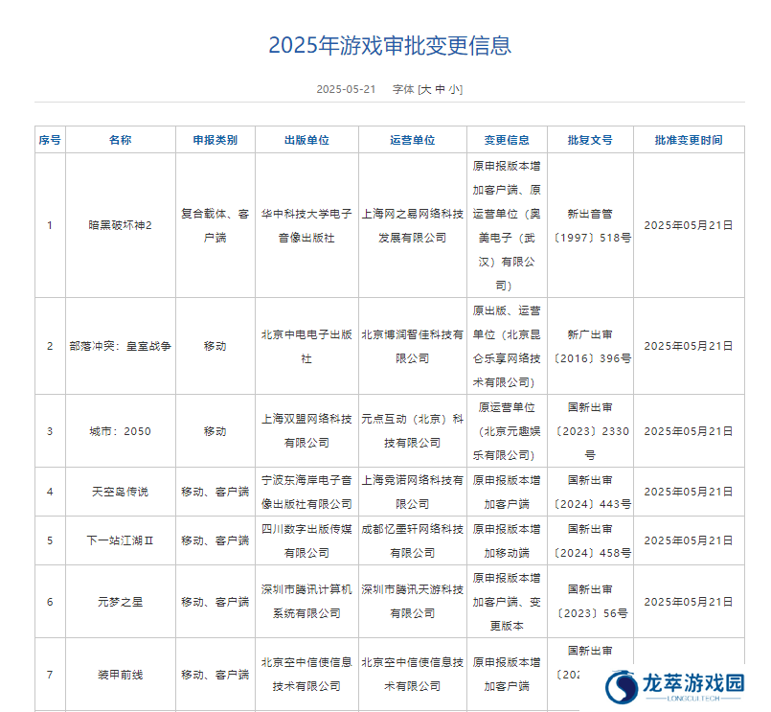The height and width of the screenshot is (712, 771).
Task: Click change info for 部落冲突：皇室战争 row
Action: point(507,347)
